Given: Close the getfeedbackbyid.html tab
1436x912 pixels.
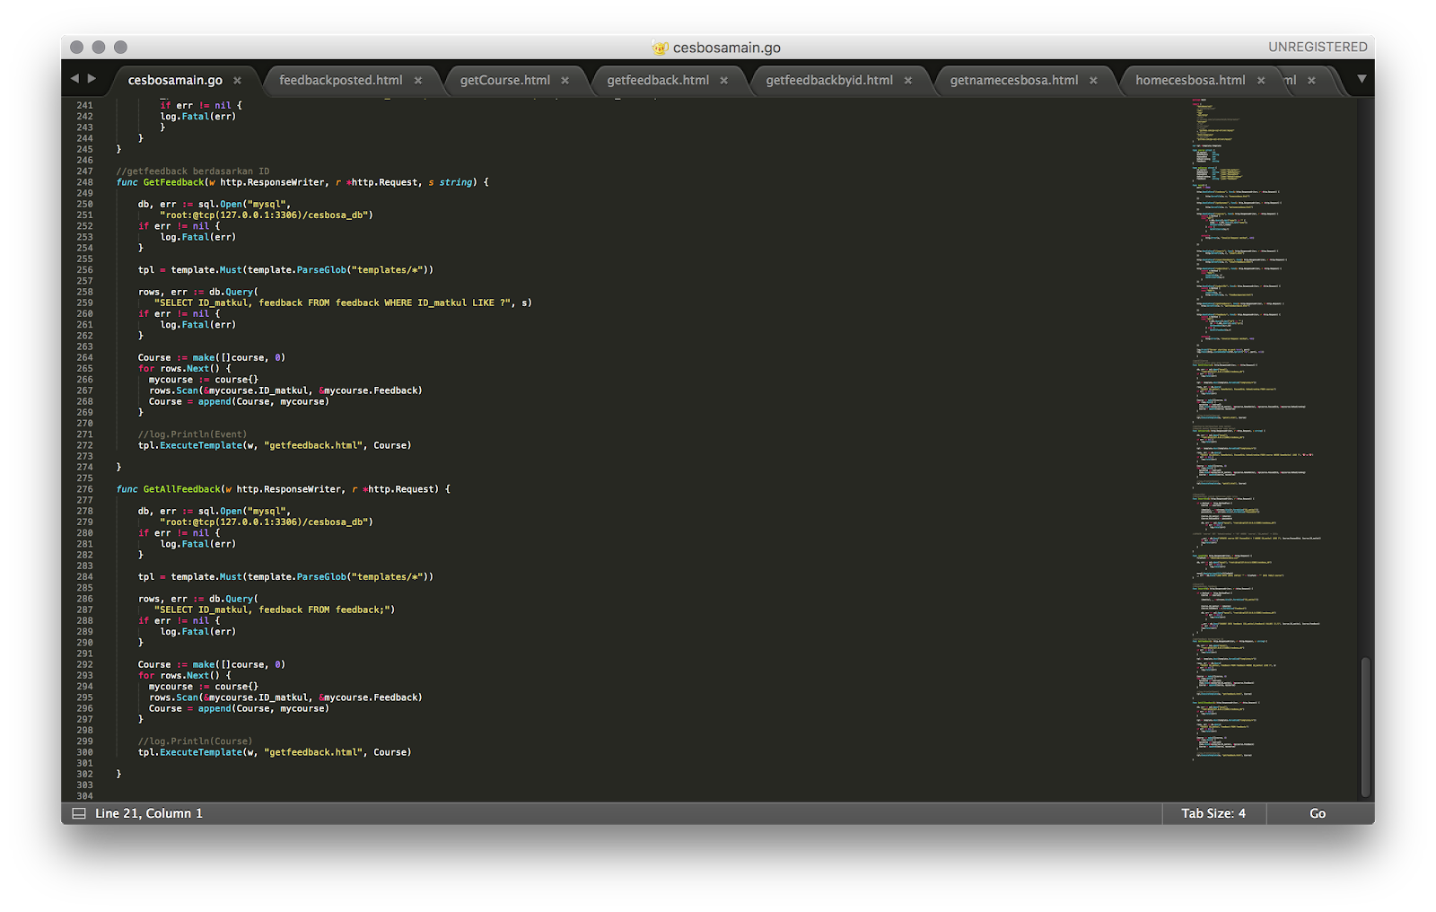Looking at the screenshot, I should [906, 80].
